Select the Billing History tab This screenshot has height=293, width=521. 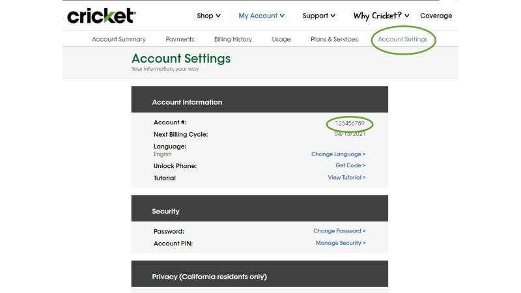coord(232,39)
